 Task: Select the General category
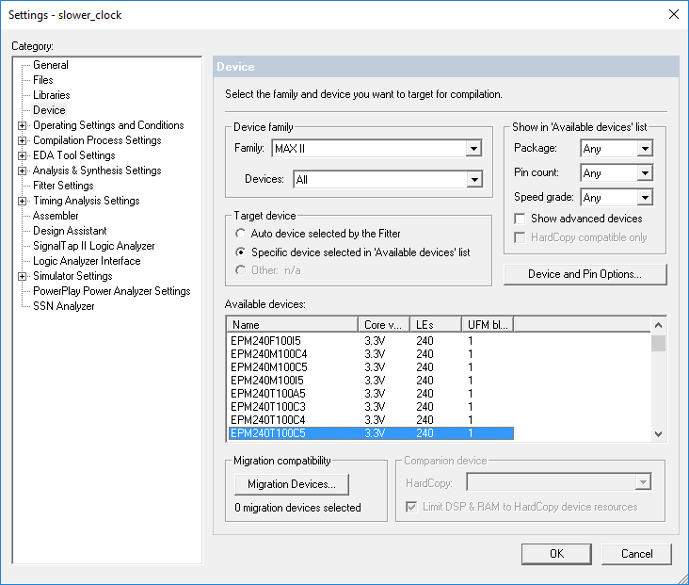[51, 65]
